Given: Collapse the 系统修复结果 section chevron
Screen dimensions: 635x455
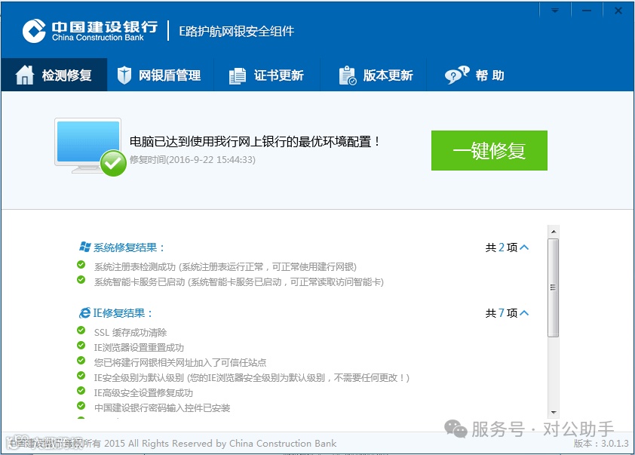Looking at the screenshot, I should 524,247.
